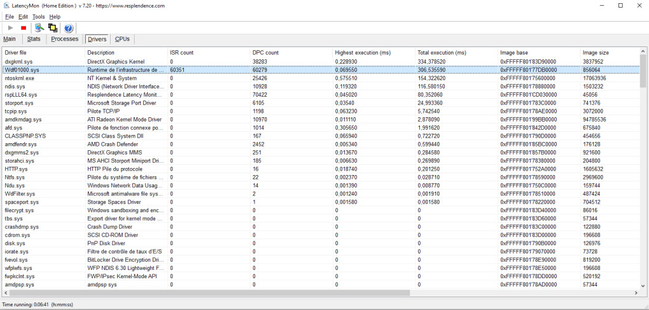649x310 pixels.
Task: Open the Edit menu
Action: (x=23, y=17)
